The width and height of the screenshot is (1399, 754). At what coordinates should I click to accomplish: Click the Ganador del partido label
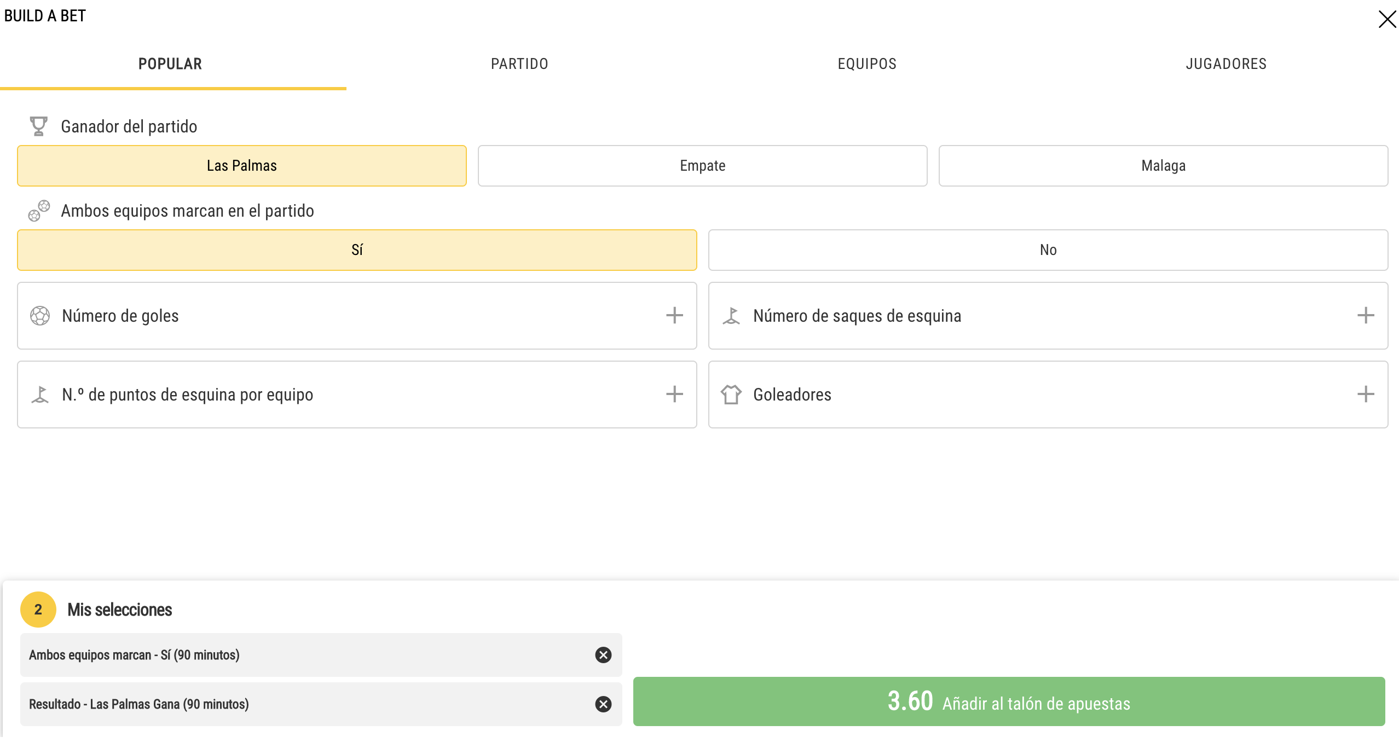(x=129, y=126)
